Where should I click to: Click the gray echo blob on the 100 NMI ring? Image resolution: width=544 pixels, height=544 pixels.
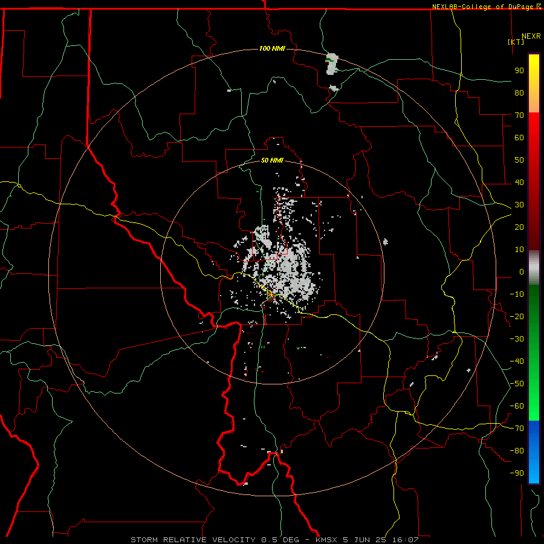(332, 64)
